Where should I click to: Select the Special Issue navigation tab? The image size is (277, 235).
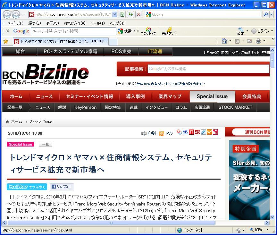[212, 97]
